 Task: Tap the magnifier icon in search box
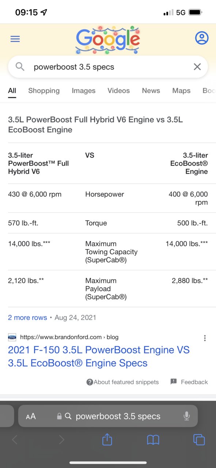[x=20, y=67]
